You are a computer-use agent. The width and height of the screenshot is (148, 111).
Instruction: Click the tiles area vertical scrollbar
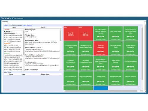tap(142, 54)
